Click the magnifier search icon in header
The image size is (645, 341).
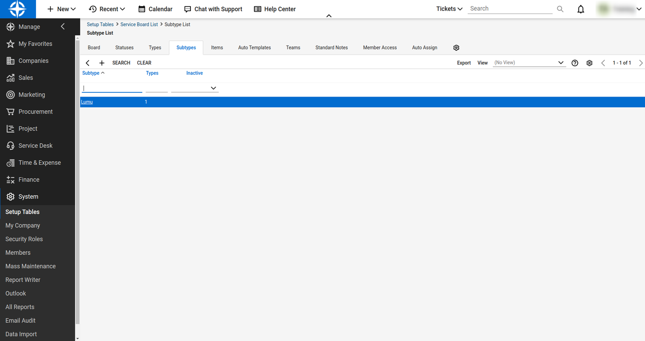coord(560,9)
